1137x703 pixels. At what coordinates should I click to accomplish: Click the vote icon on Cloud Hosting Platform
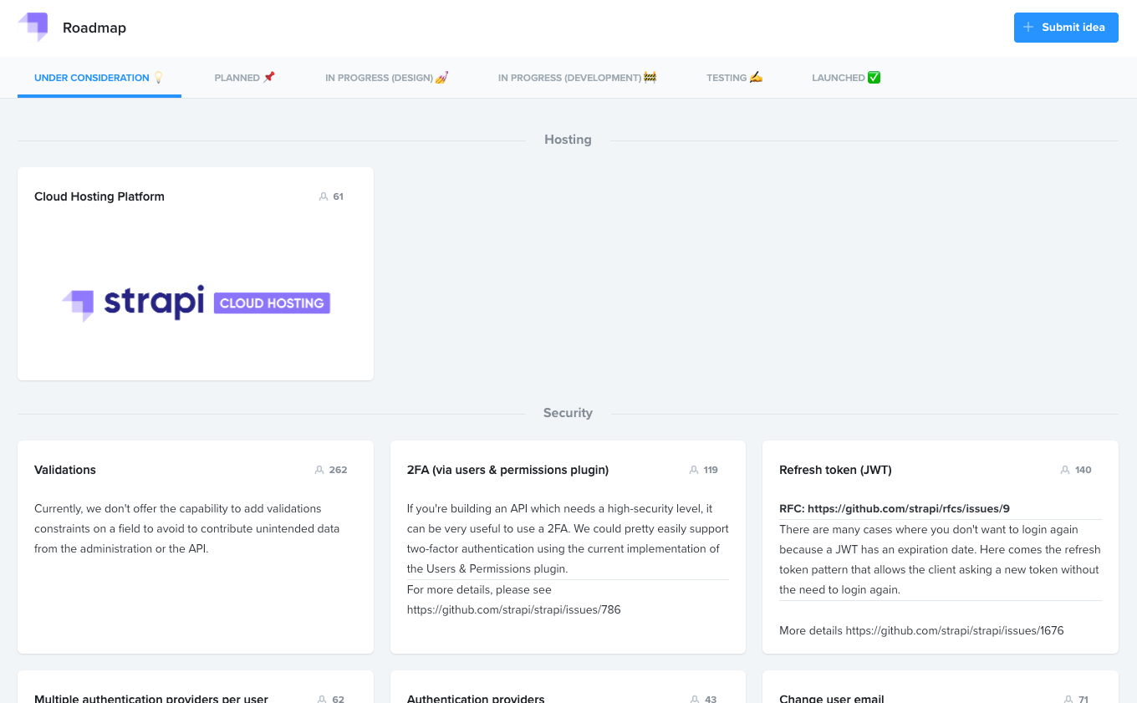324,196
